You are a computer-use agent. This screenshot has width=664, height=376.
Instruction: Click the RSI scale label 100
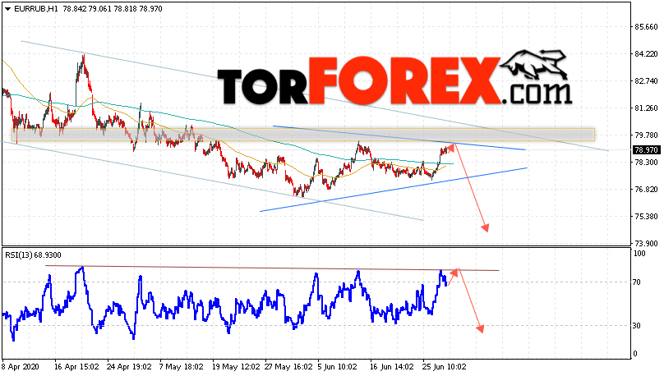(639, 254)
